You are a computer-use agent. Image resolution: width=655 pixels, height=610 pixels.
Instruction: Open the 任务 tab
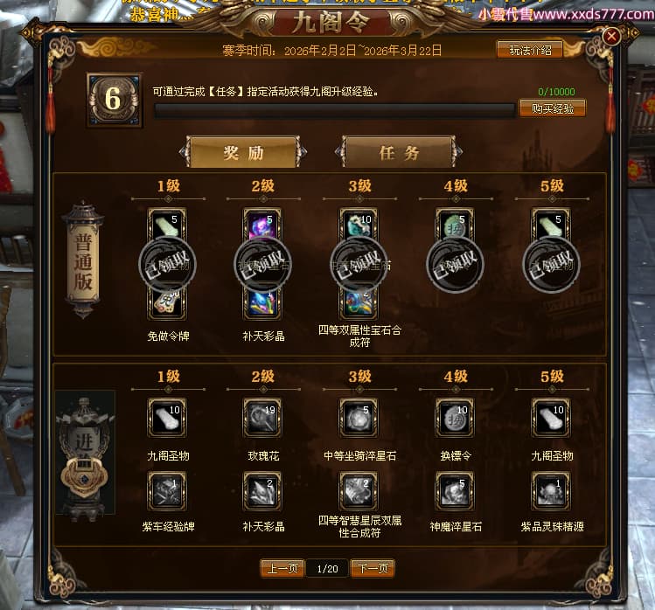398,152
